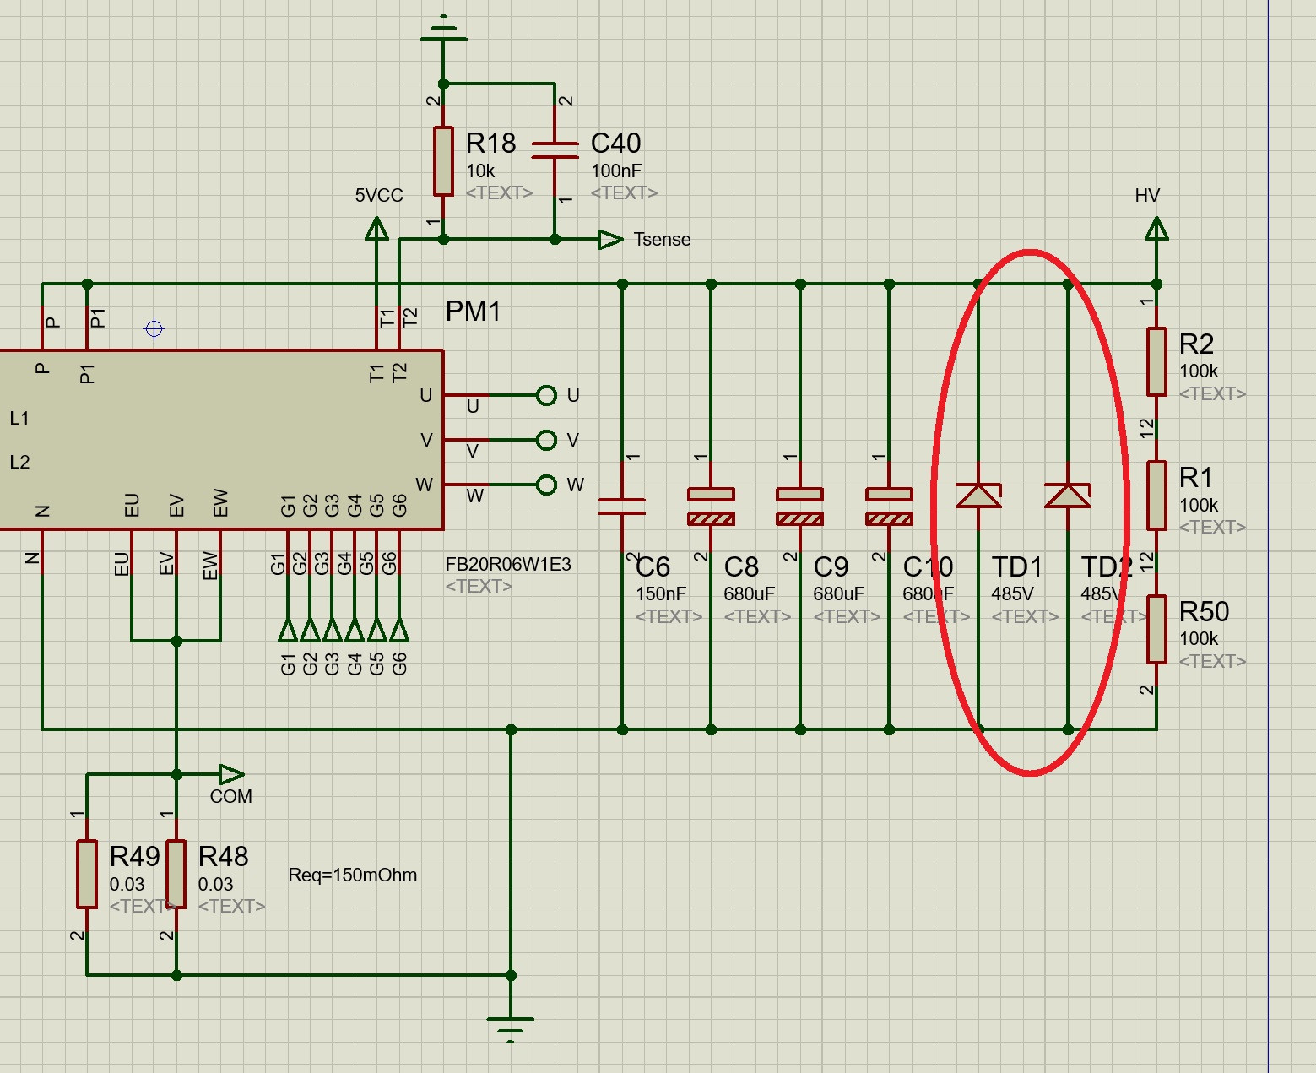Click the TD1 485V value label
The height and width of the screenshot is (1073, 1316).
tap(1012, 593)
